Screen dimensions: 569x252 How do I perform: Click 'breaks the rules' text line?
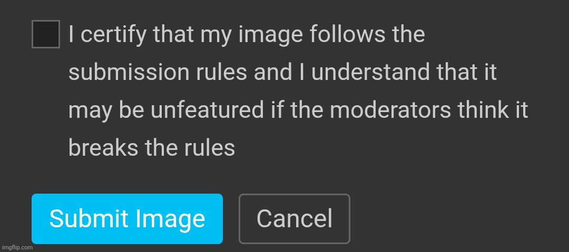(152, 148)
